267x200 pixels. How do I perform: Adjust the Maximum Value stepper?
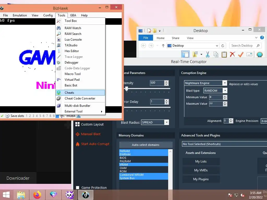(x=225, y=104)
